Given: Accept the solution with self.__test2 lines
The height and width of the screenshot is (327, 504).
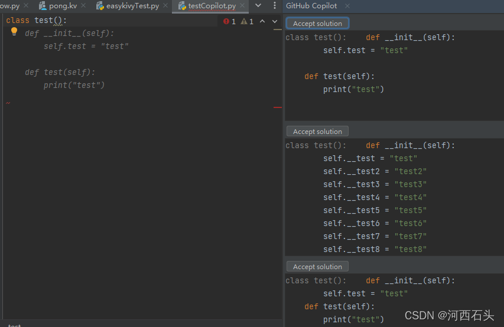Looking at the screenshot, I should tap(317, 132).
